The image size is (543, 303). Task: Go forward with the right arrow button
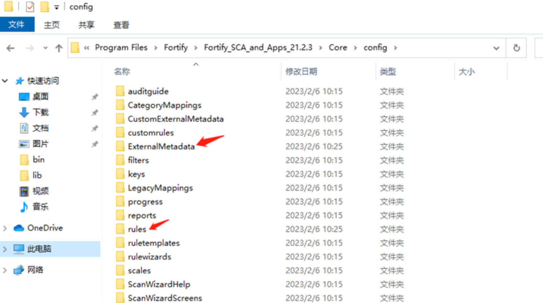click(x=30, y=48)
